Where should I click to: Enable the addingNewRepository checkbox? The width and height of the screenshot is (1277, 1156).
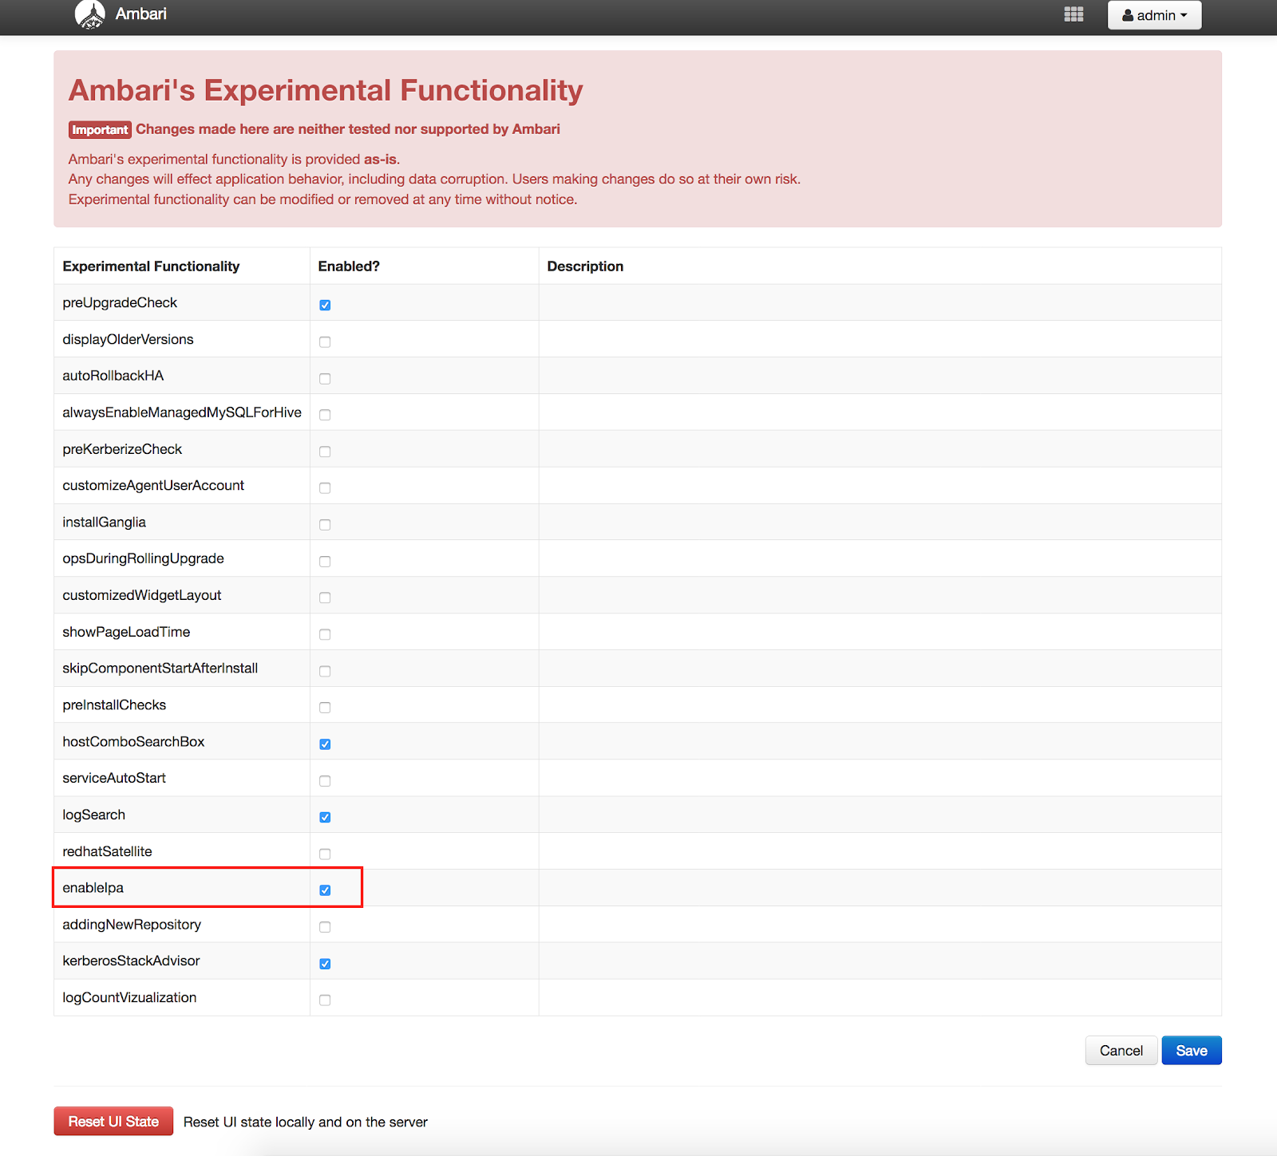325,927
